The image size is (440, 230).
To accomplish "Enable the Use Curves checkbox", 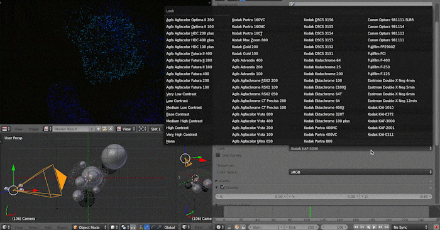I will coord(218,155).
